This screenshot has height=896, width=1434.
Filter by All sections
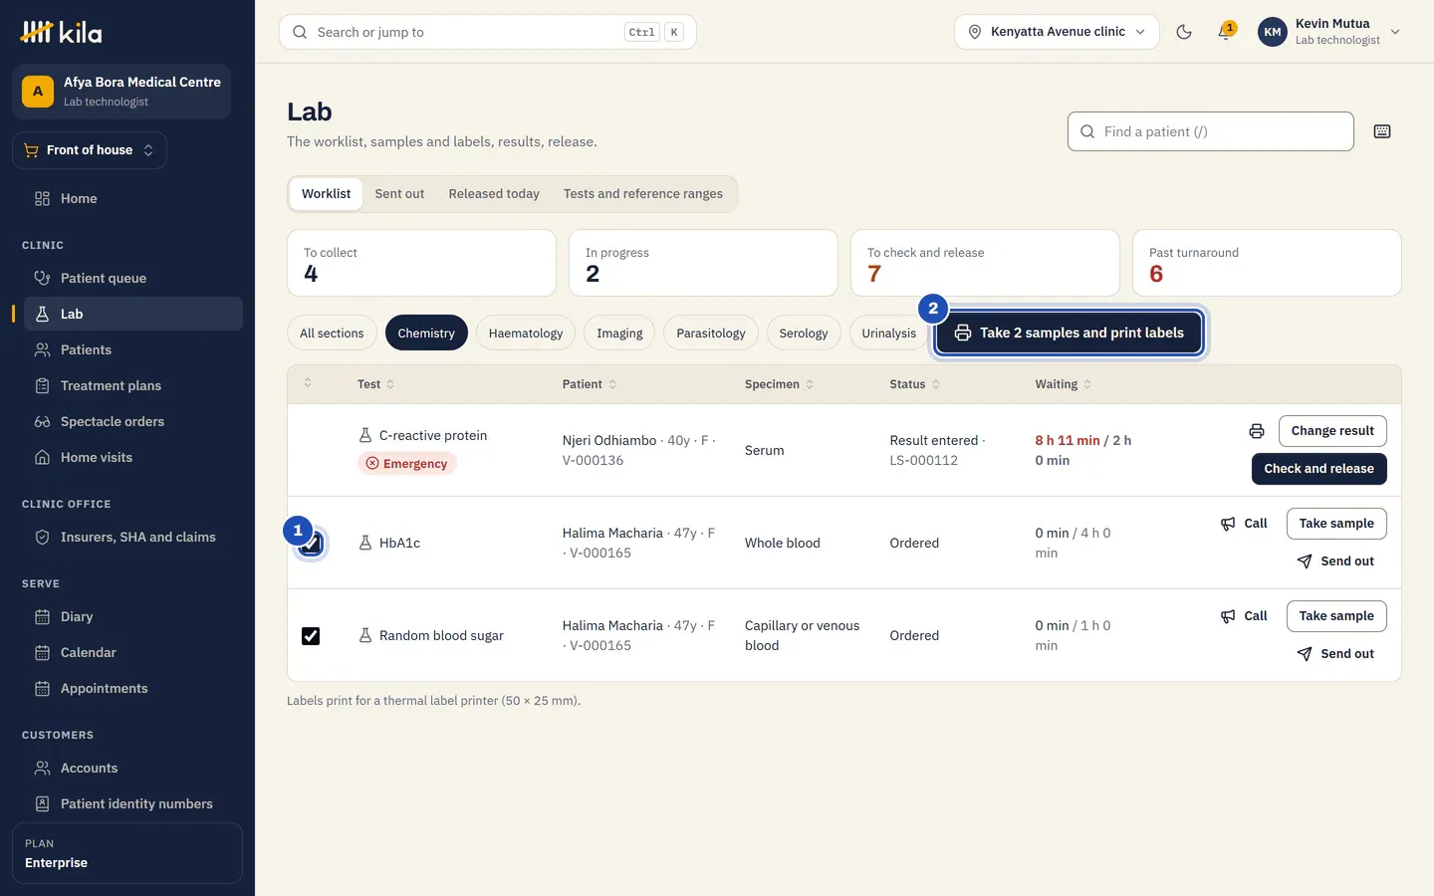332,334
